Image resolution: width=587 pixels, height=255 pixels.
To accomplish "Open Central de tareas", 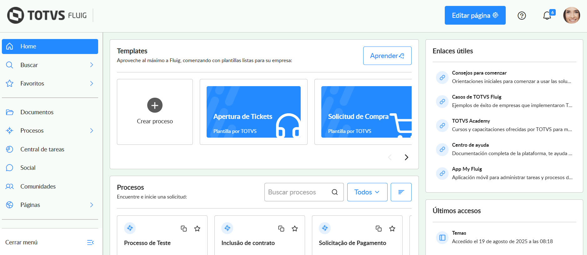I will pos(50,149).
